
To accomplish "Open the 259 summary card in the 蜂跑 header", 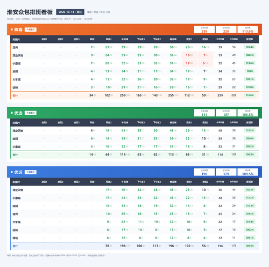I will pos(204,29).
